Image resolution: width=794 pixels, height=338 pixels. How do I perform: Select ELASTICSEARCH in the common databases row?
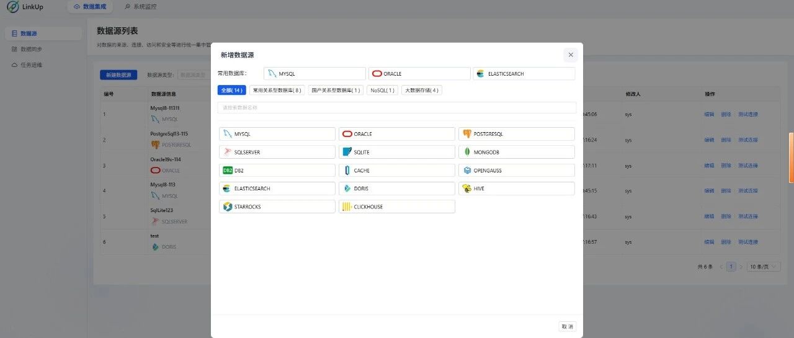click(524, 74)
